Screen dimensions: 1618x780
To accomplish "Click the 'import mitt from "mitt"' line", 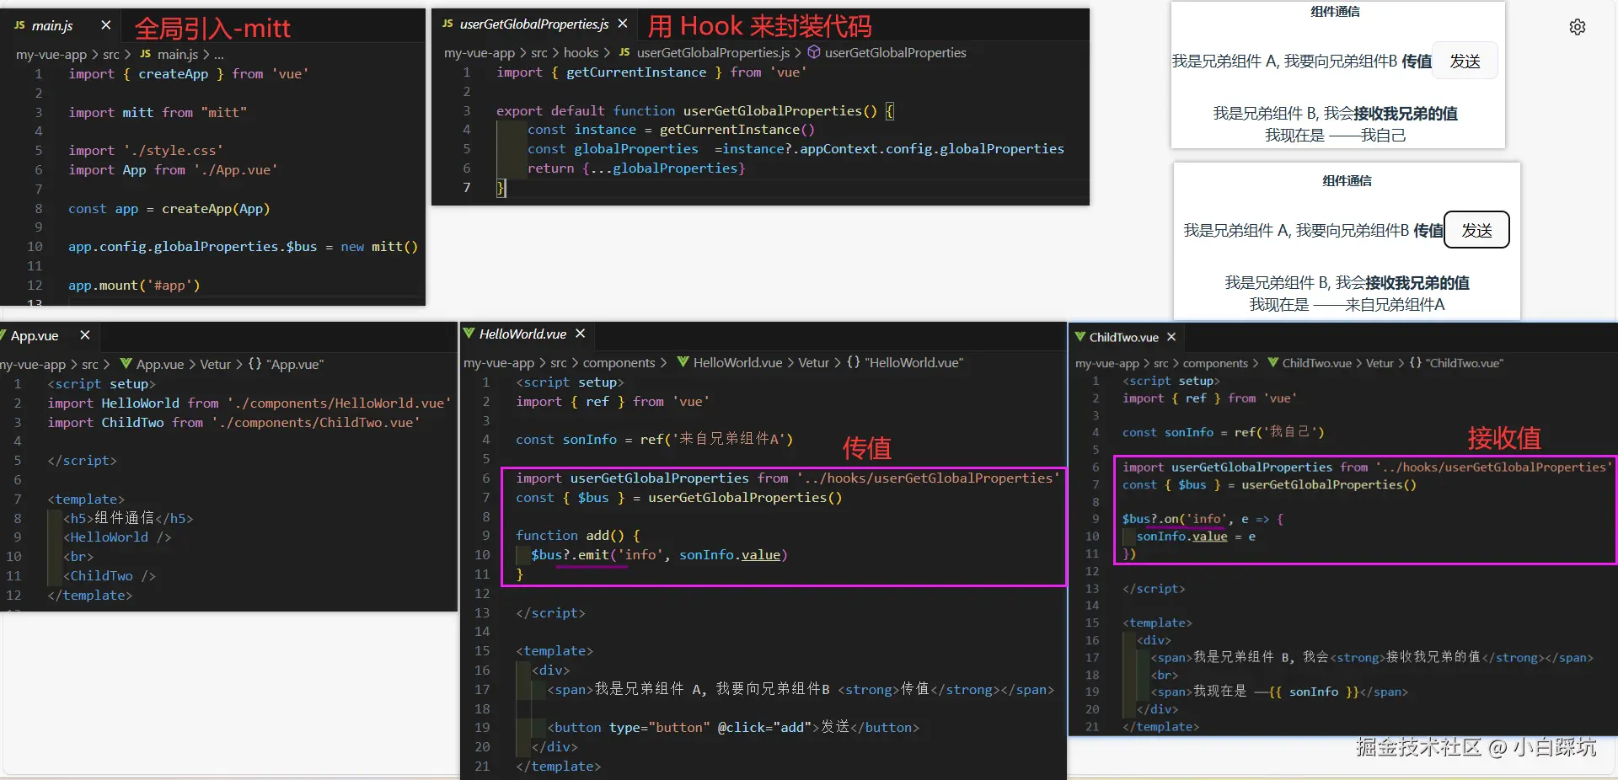I will 158,112.
